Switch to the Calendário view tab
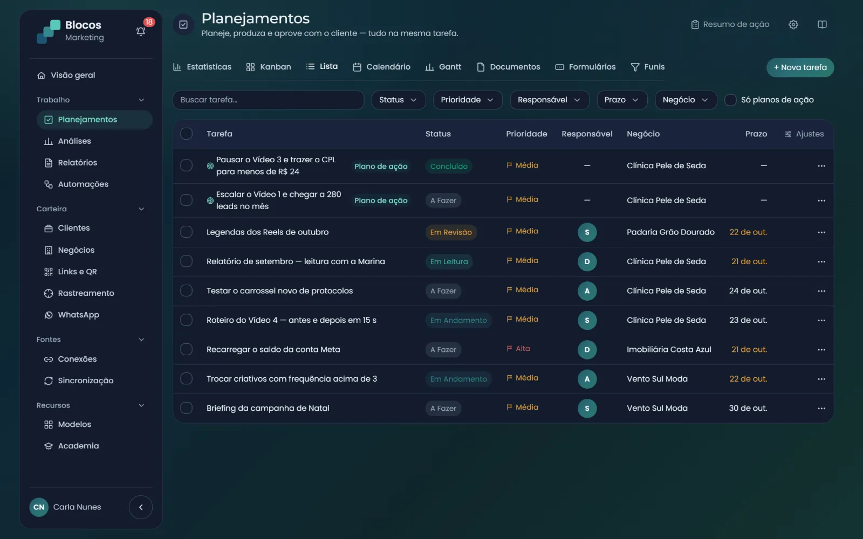This screenshot has width=863, height=539. point(381,67)
